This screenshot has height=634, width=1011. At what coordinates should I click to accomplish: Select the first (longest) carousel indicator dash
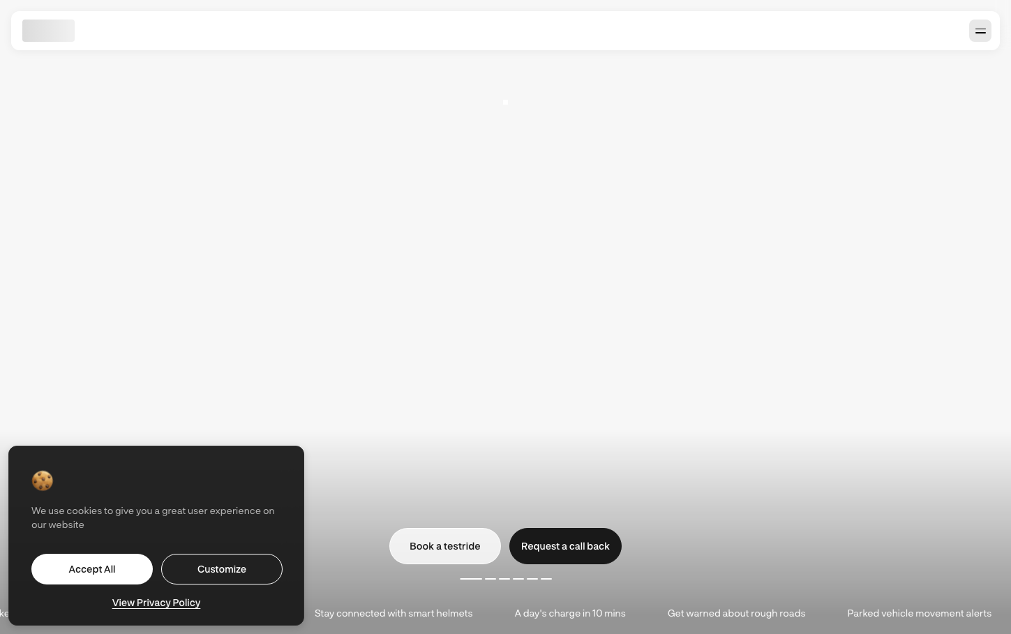pos(471,579)
